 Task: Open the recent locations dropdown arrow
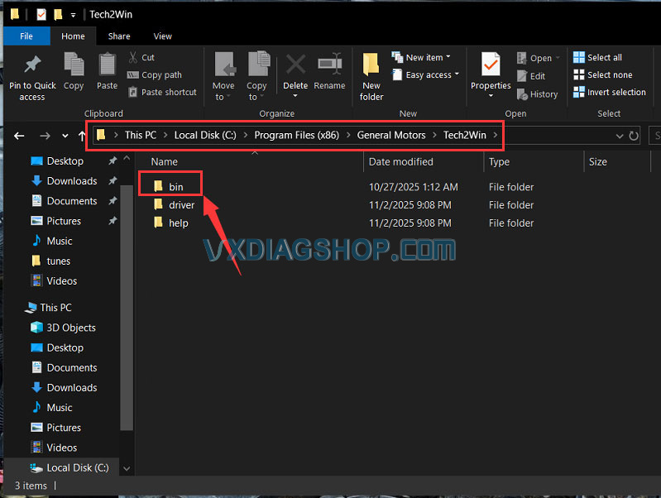[65, 136]
